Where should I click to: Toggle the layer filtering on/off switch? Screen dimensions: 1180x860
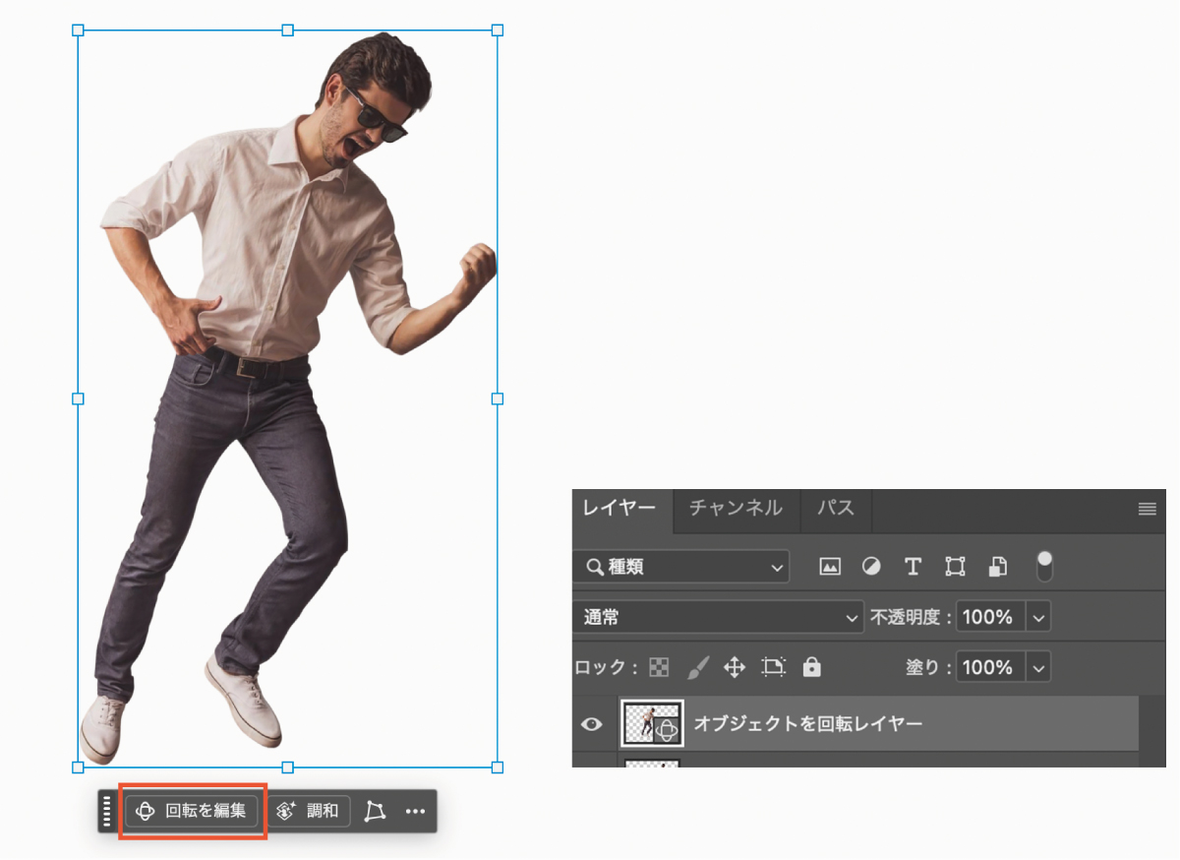pos(1044,565)
